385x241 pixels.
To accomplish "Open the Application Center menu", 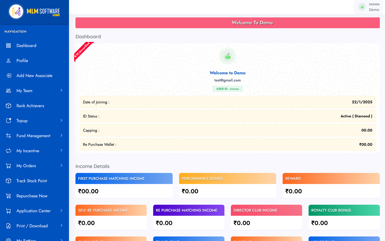I will click(x=33, y=211).
